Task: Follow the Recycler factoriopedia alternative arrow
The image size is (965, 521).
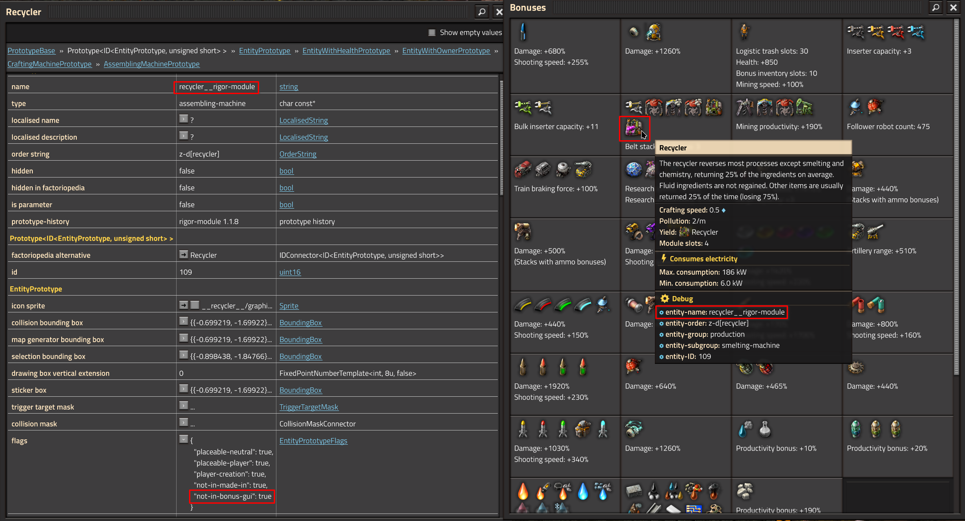Action: [x=184, y=254]
